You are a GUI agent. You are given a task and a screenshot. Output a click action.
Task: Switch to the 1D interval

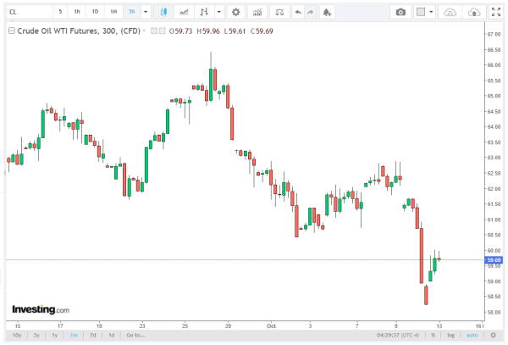(x=95, y=13)
